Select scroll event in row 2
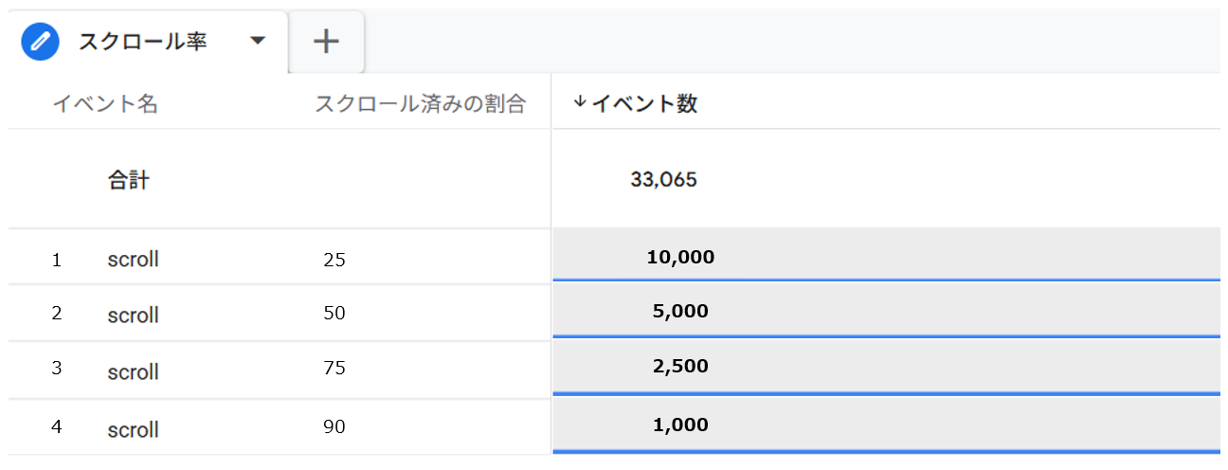 [x=133, y=315]
